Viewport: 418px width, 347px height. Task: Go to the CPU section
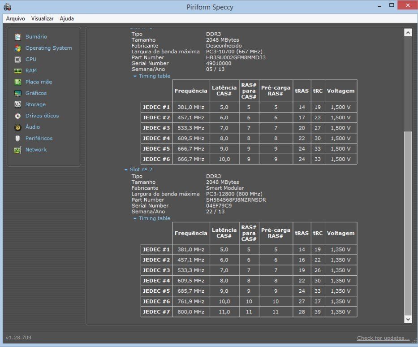(x=30, y=59)
